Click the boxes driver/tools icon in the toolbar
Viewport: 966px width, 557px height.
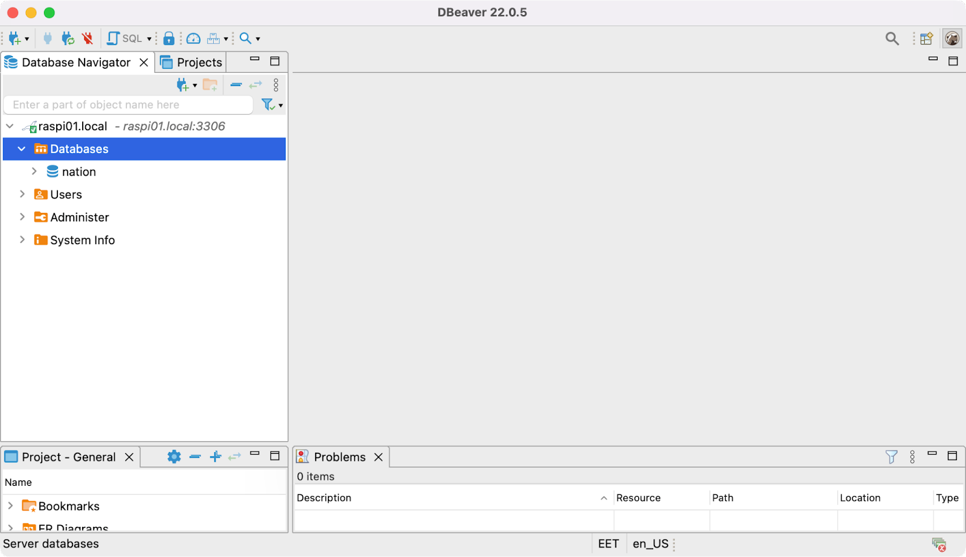point(214,39)
